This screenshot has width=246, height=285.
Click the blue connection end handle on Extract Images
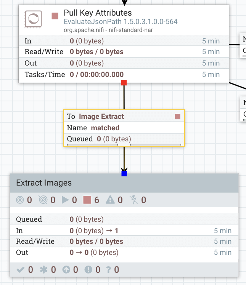(124, 173)
